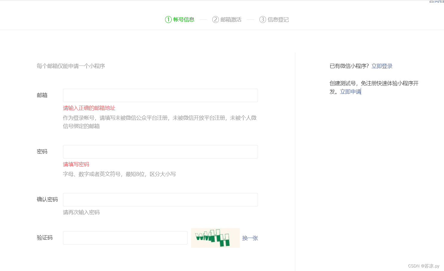Viewport: 444px width, 271px height.
Task: Click the 验证码 code input field
Action: click(x=125, y=238)
